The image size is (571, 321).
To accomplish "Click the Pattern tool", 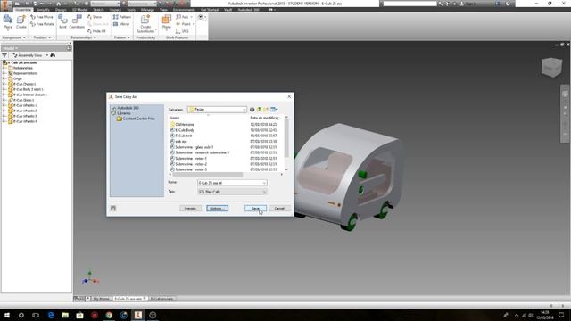I will [121, 17].
